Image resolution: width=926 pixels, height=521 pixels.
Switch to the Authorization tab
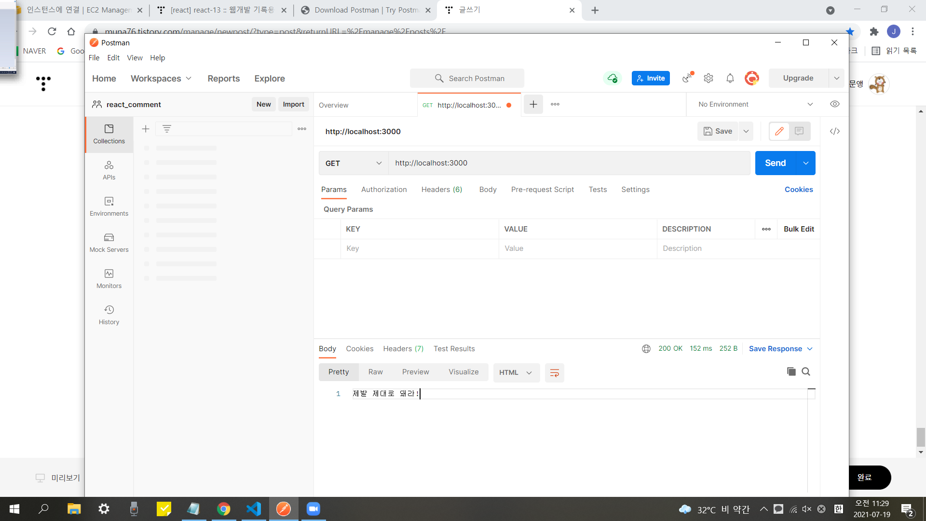click(384, 190)
